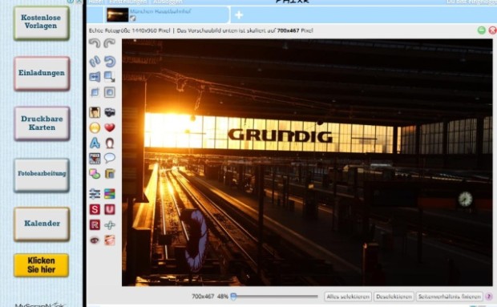Image resolution: width=497 pixels, height=307 pixels.
Task: Click the Alles selektieren button
Action: [x=348, y=297]
